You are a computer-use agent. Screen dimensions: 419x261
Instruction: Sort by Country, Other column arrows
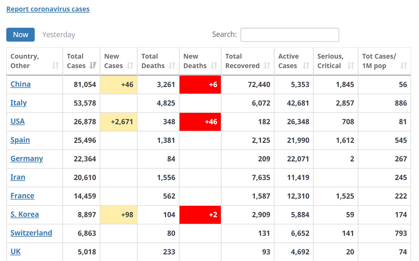pyautogui.click(x=56, y=66)
